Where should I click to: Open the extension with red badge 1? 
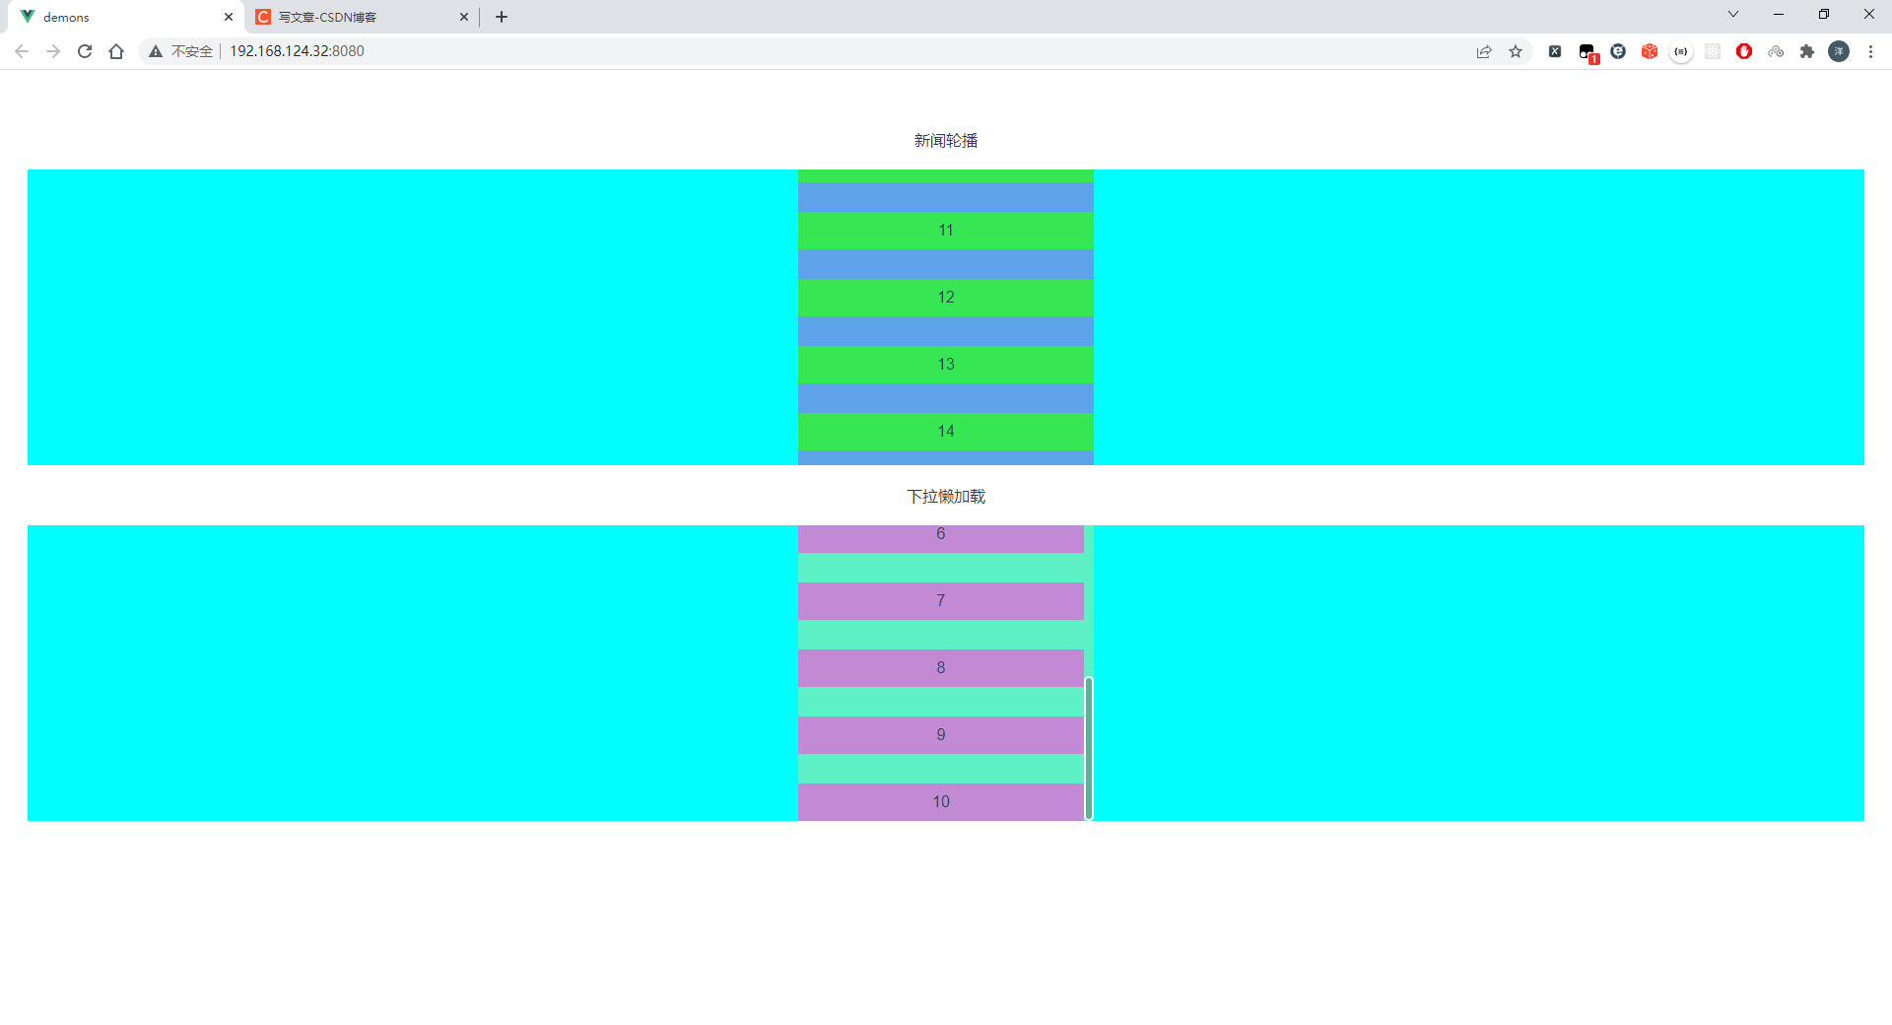pyautogui.click(x=1588, y=52)
